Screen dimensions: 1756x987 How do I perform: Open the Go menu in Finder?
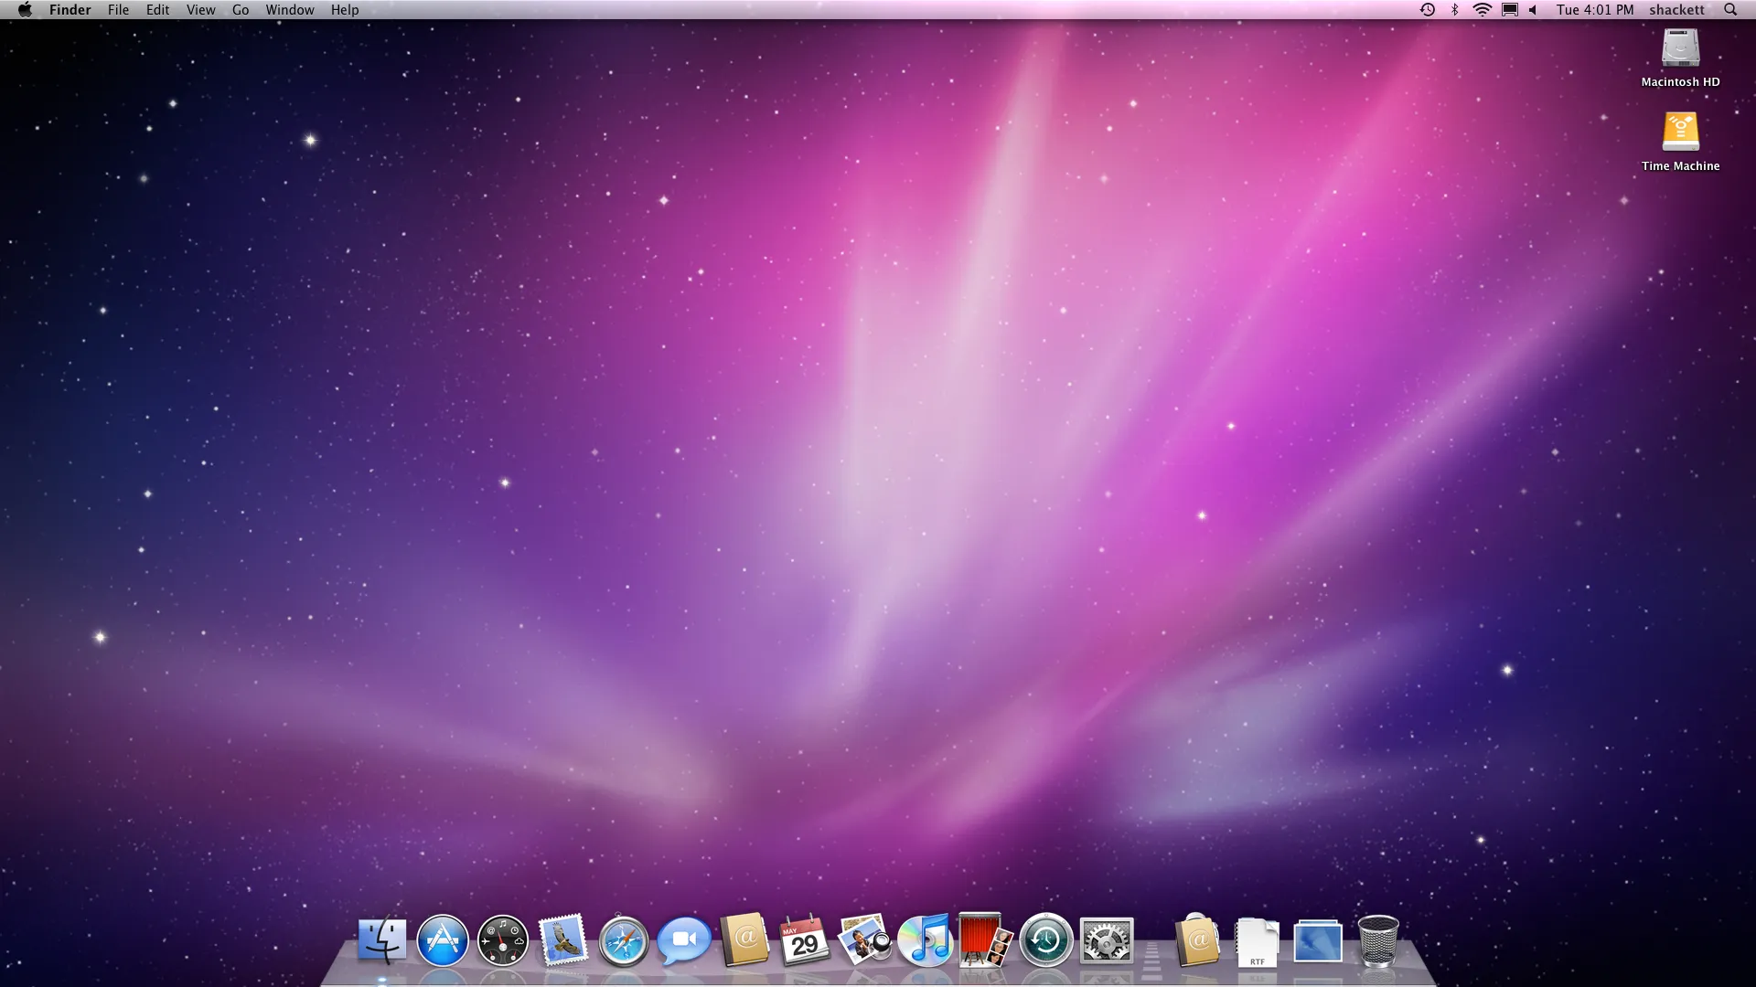240,10
